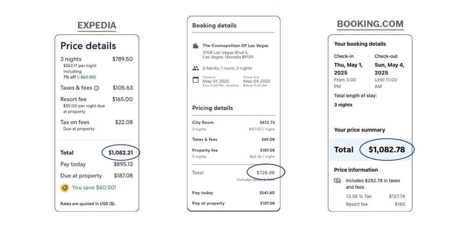Select the BOOKING.COM heading
467x225 pixels.
click(x=370, y=24)
